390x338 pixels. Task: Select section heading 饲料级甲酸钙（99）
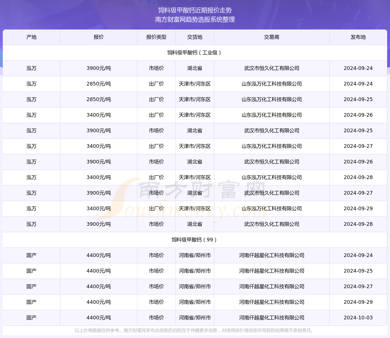click(x=195, y=240)
